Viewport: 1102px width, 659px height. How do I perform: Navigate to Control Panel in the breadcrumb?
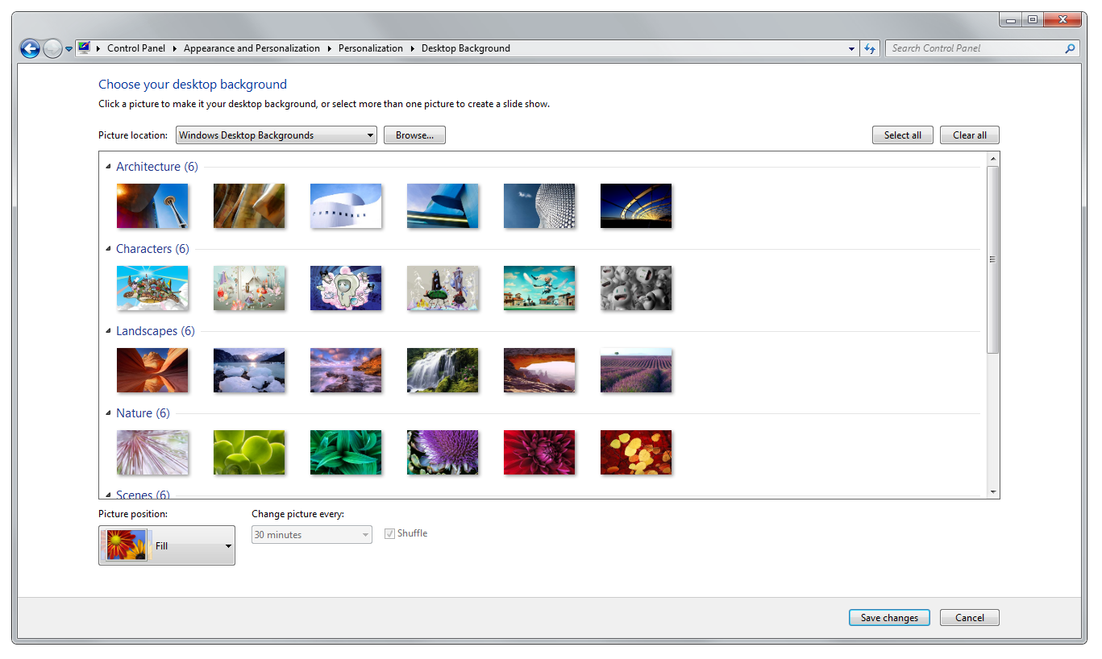(x=136, y=48)
